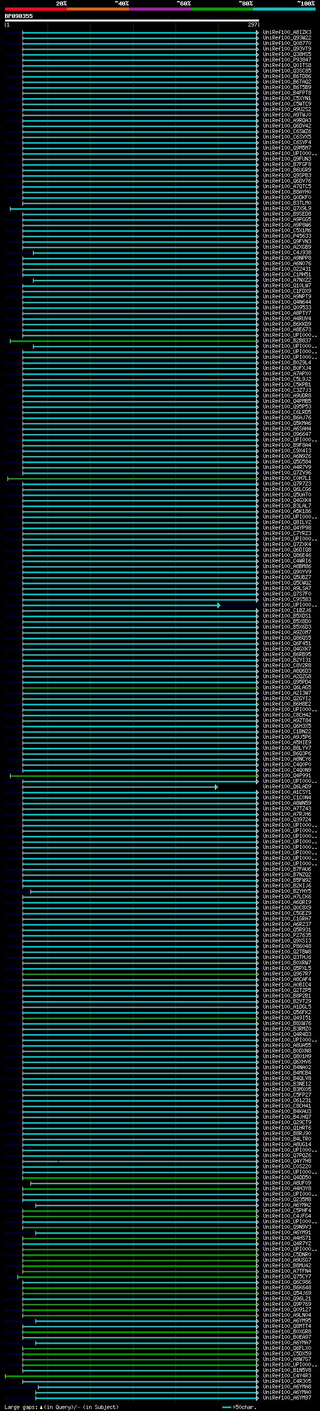320x1411 pixels.
Task: Select hit UniRef100_C9S583
Action: point(287,599)
